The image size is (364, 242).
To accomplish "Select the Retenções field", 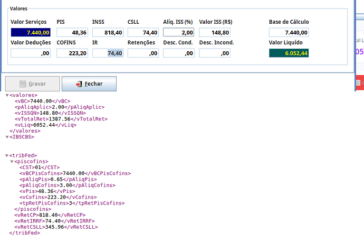I will coord(143,53).
